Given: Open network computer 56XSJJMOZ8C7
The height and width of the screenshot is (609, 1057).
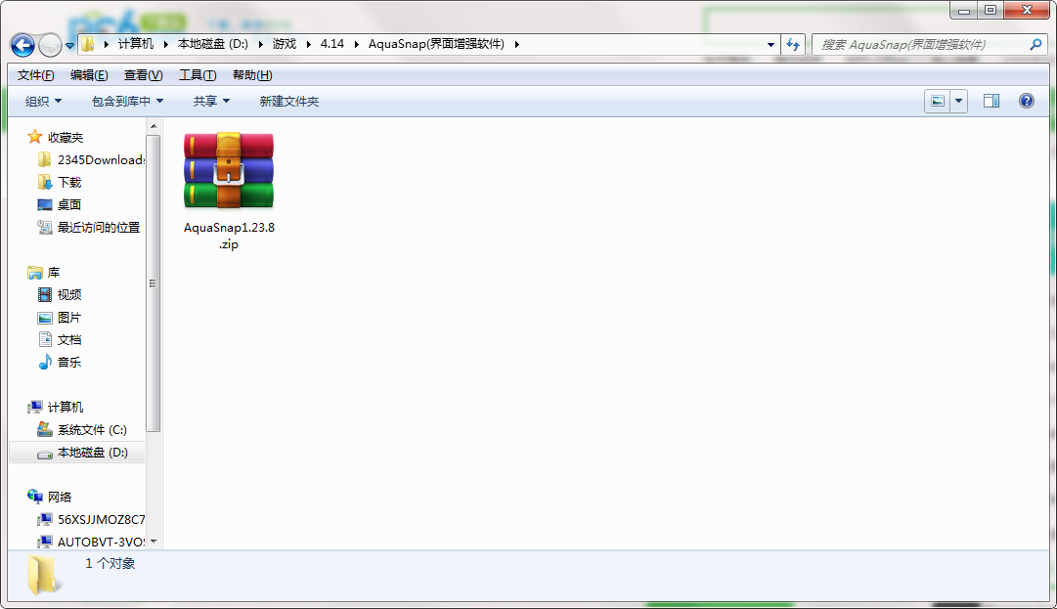Looking at the screenshot, I should pos(101,519).
